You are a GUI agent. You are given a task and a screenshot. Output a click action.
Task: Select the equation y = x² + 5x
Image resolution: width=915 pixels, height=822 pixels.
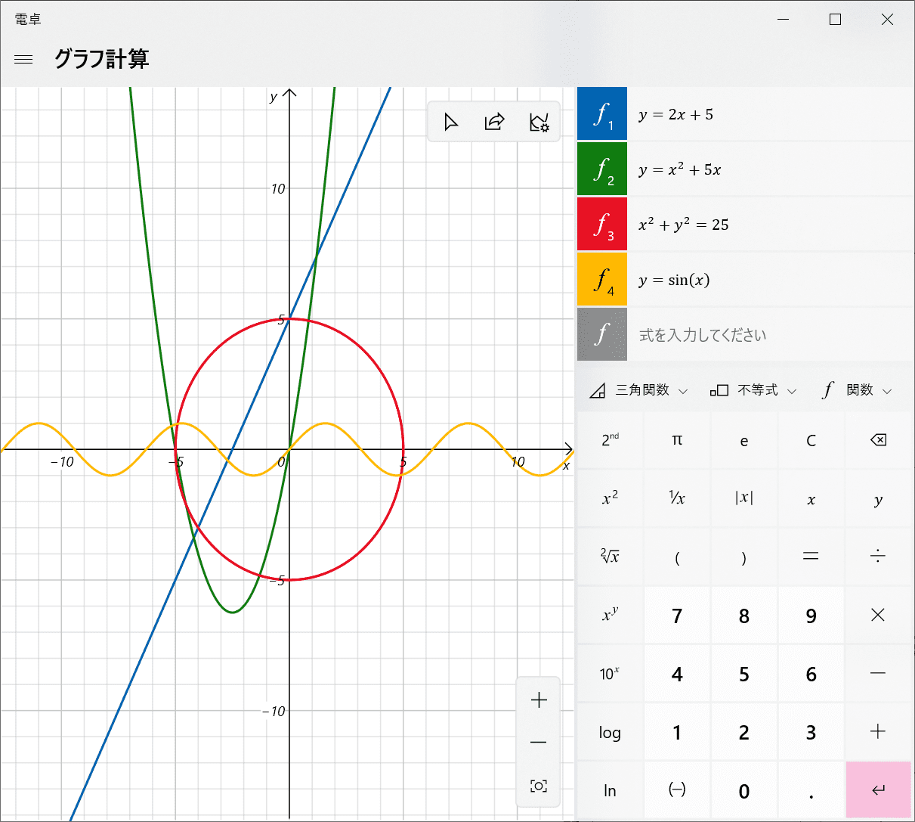[x=771, y=169]
